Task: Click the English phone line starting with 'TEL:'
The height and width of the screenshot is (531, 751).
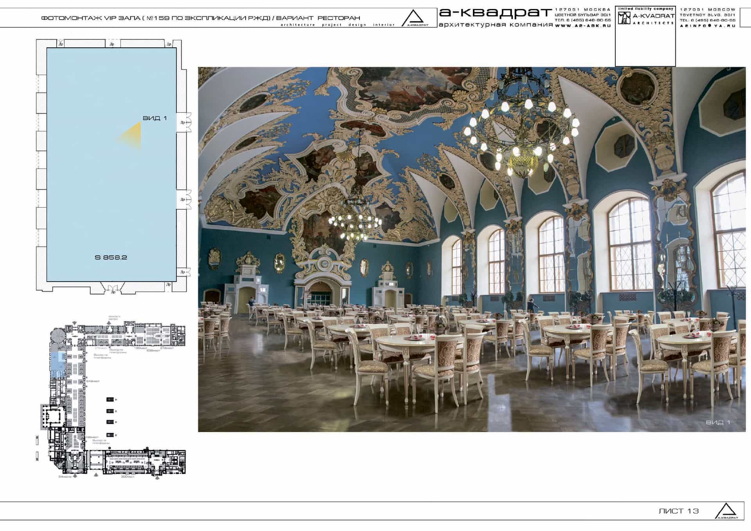Action: click(708, 20)
